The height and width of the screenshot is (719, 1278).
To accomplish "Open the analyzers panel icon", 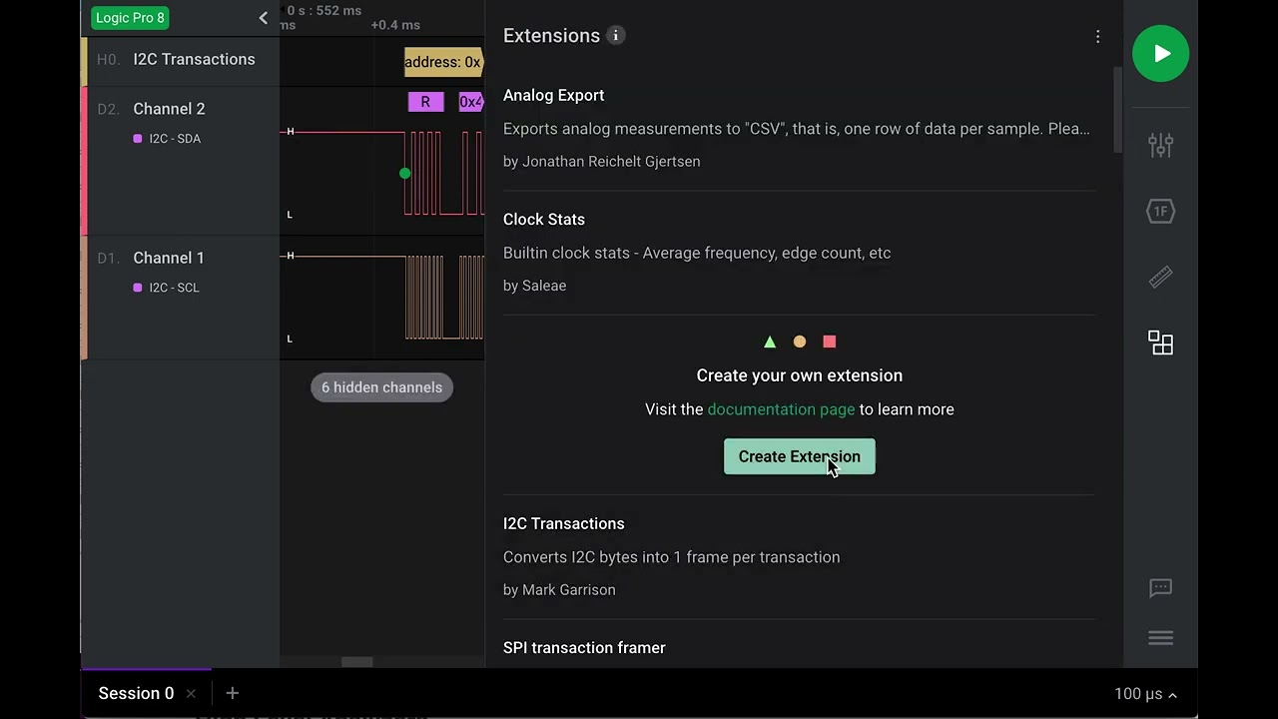I will (1160, 211).
